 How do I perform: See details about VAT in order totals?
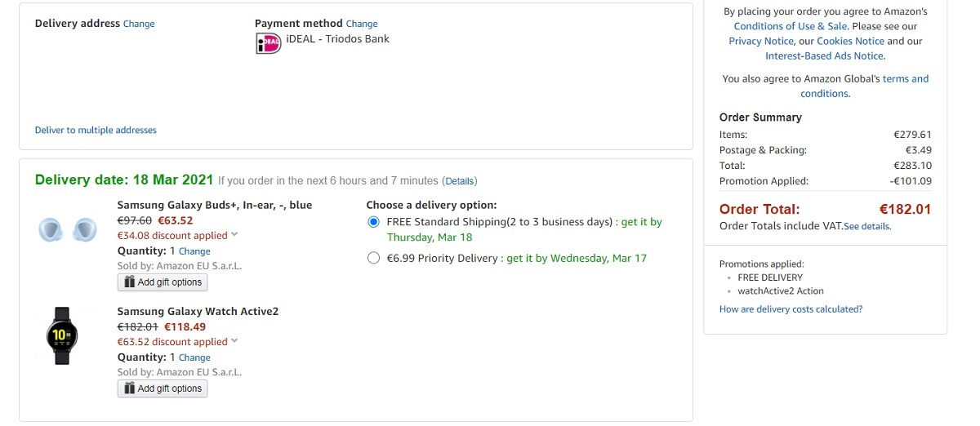coord(867,226)
